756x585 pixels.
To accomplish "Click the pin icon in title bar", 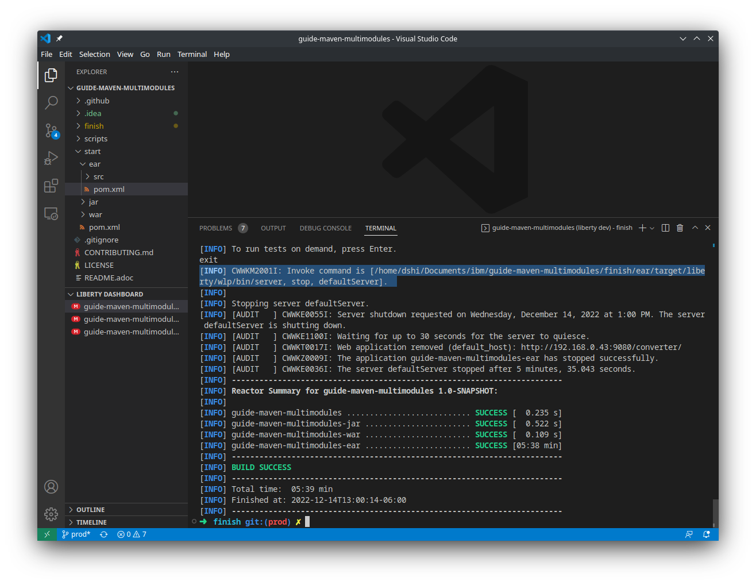I will coord(59,39).
